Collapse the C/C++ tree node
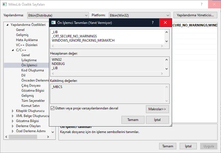Image resolution: width=221 pixels, height=153 pixels. tap(13, 50)
